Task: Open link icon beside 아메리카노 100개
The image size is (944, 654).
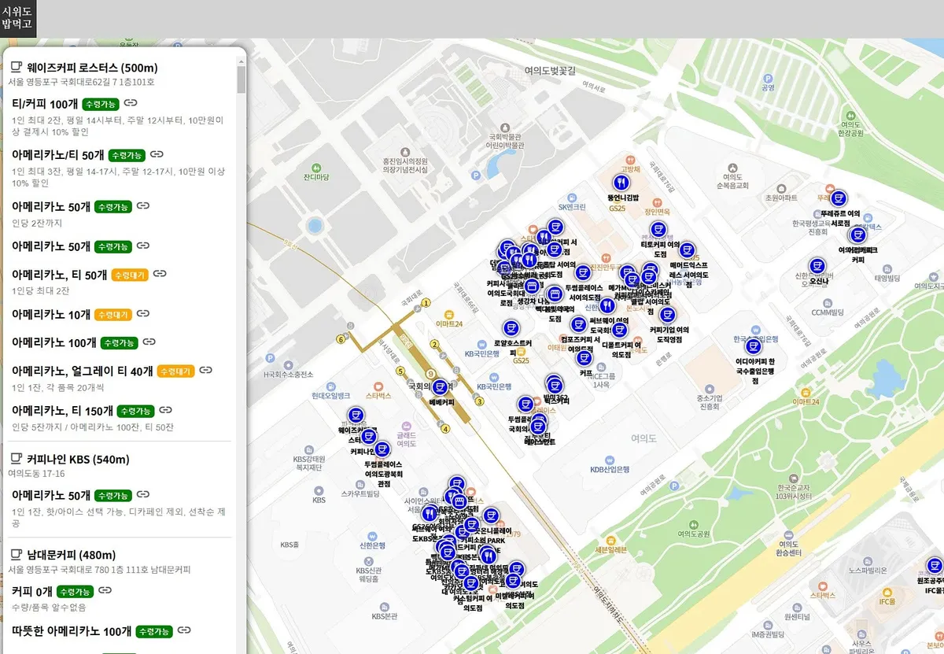Action: tap(149, 342)
